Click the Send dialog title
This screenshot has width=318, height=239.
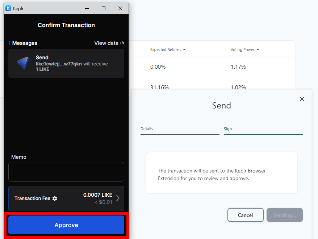click(221, 106)
